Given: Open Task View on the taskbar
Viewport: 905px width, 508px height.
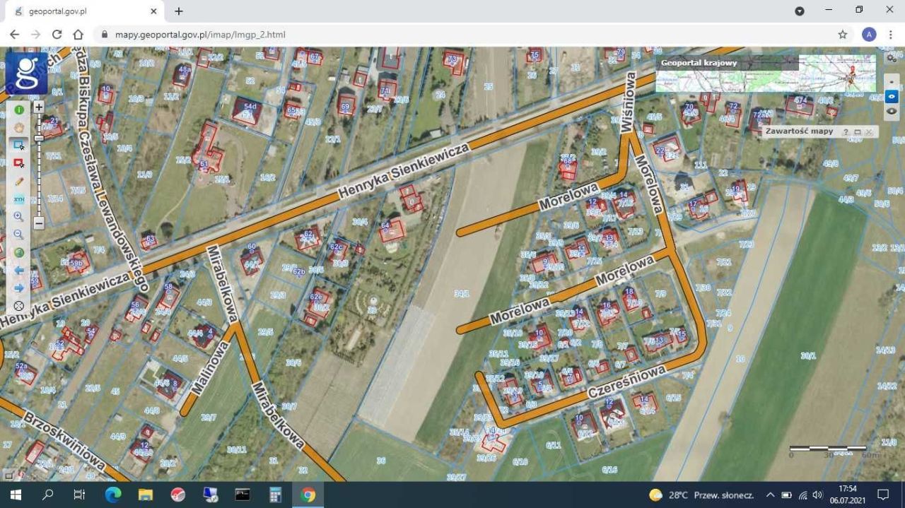Looking at the screenshot, I should pos(79,495).
